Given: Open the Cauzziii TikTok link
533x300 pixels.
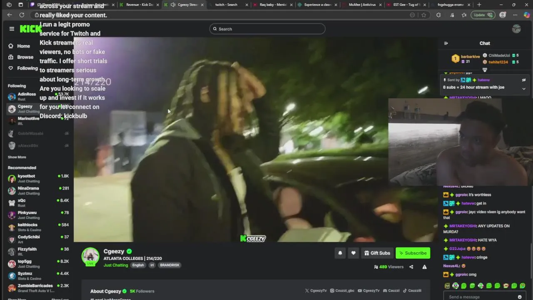Looking at the screenshot, I should [412, 291].
